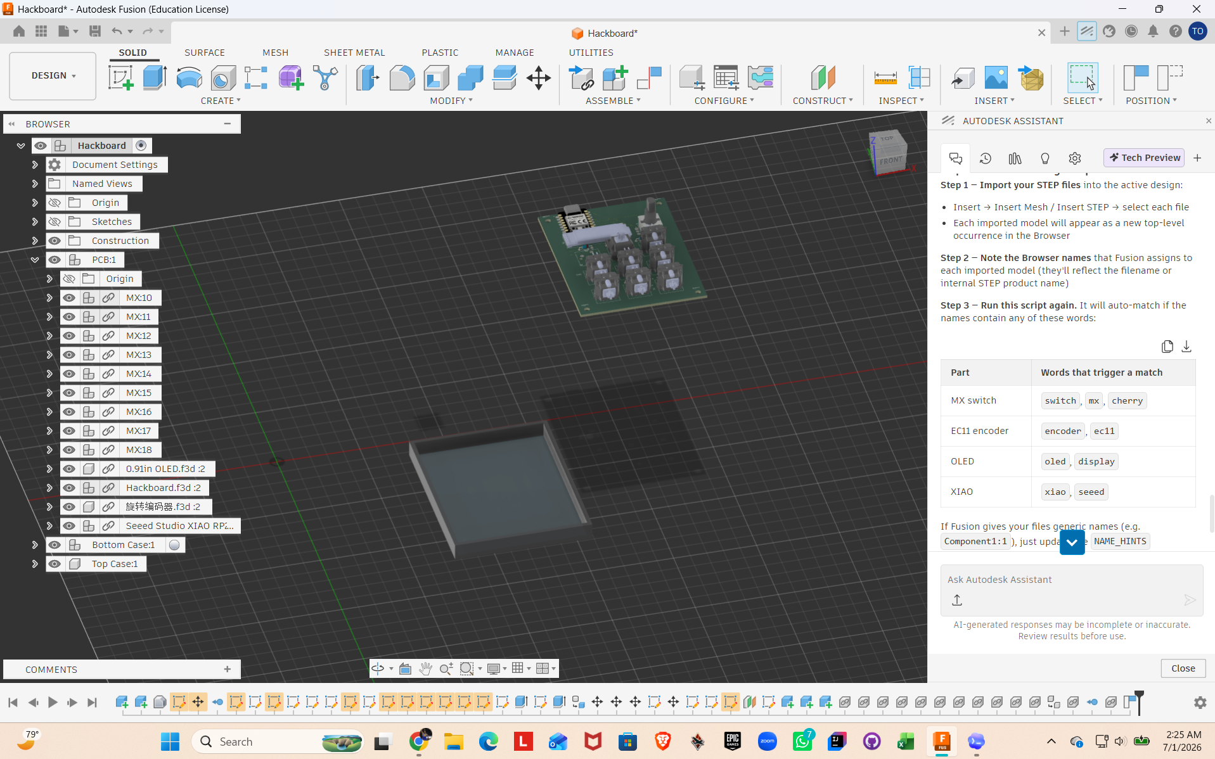
Task: Hide the Top Case:1 component
Action: pyautogui.click(x=55, y=564)
